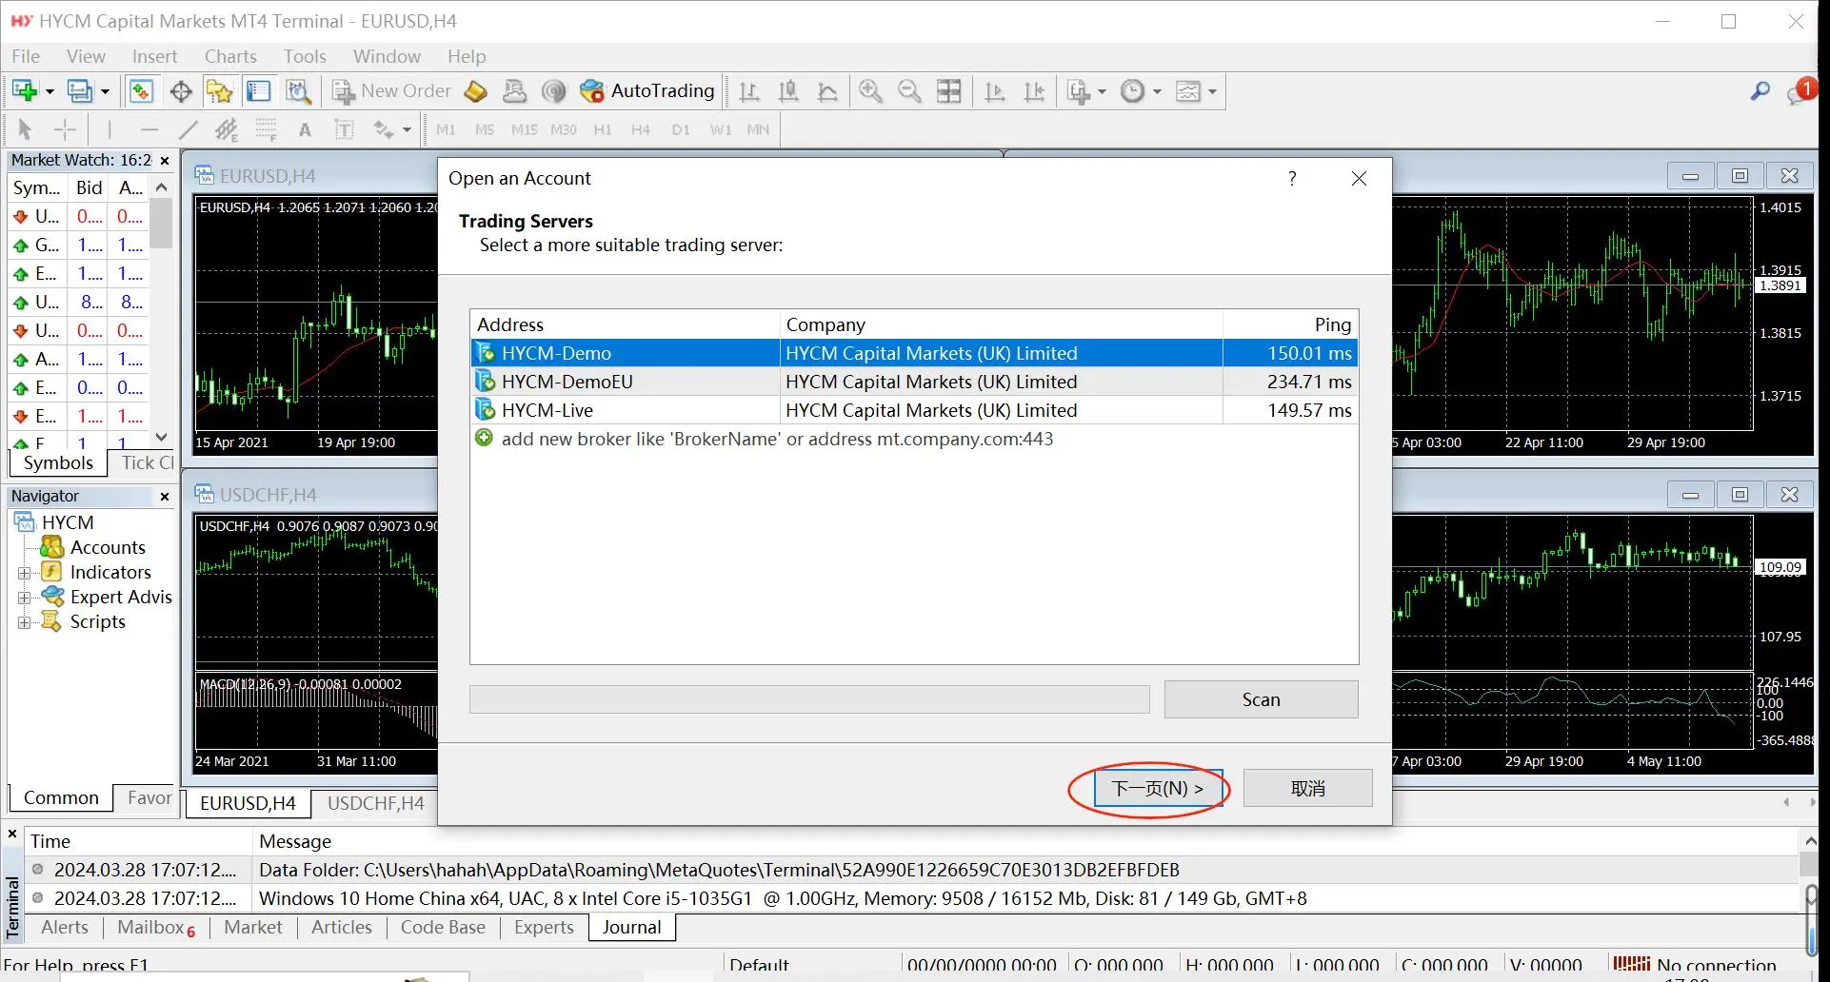Expand the Expert Advisors node in Navigator
This screenshot has width=1830, height=982.
tap(25, 598)
